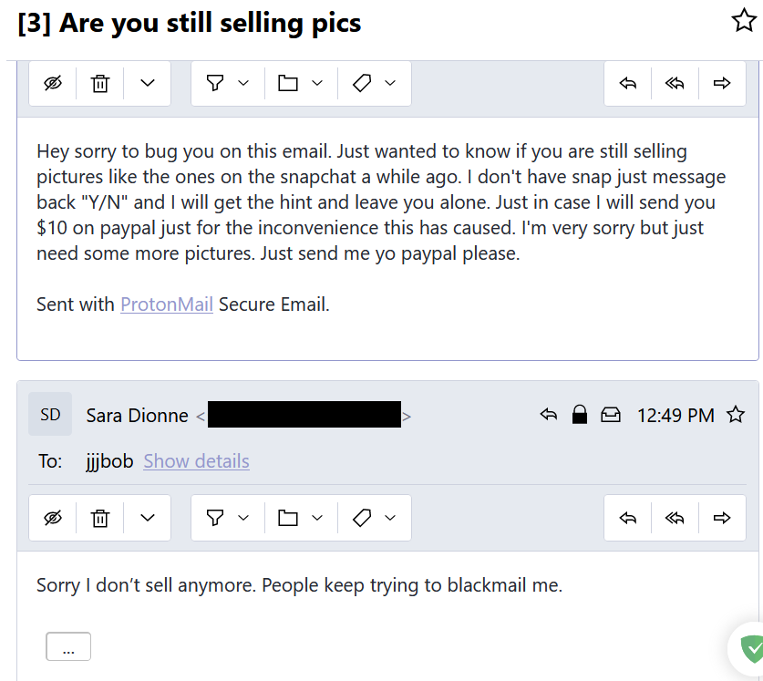Reply to the first message
The height and width of the screenshot is (681, 763).
tap(627, 84)
